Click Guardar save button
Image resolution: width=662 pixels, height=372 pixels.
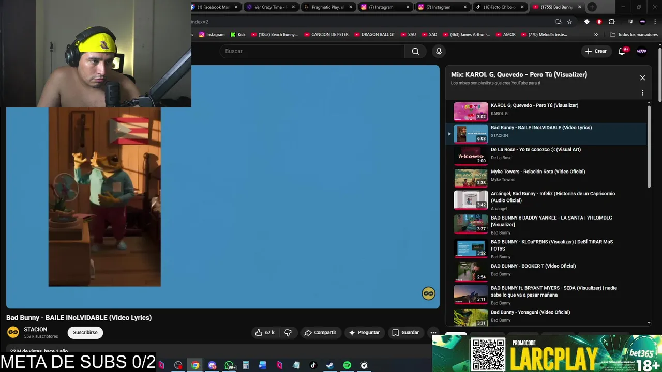[x=405, y=333]
